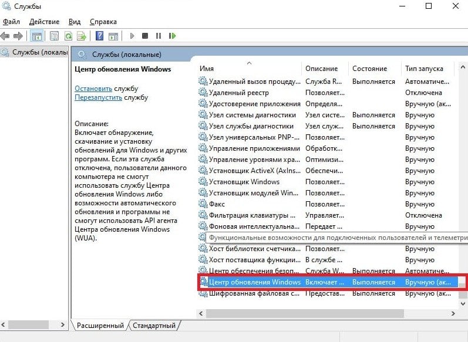Click the Export list toolbar icon

tap(82, 36)
